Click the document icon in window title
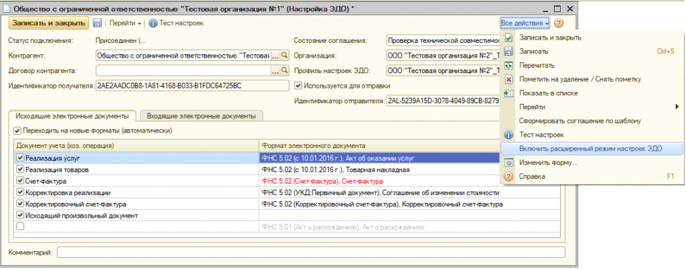This screenshot has width=686, height=270. [x=7, y=9]
